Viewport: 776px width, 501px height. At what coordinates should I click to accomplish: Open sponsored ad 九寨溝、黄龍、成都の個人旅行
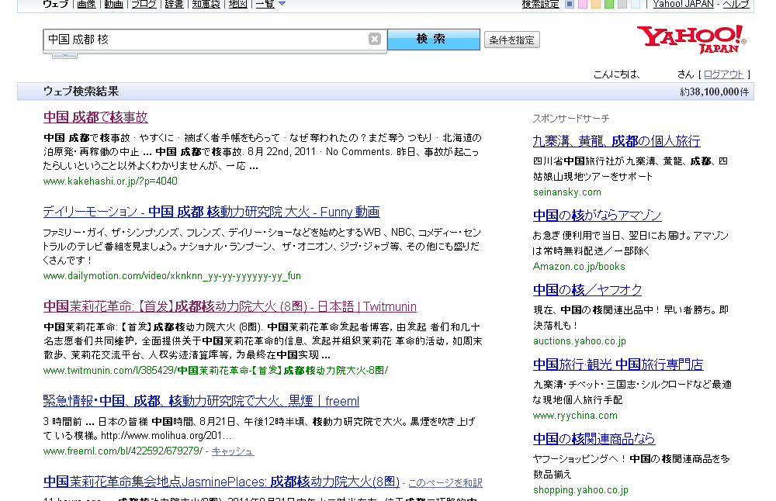pos(617,141)
